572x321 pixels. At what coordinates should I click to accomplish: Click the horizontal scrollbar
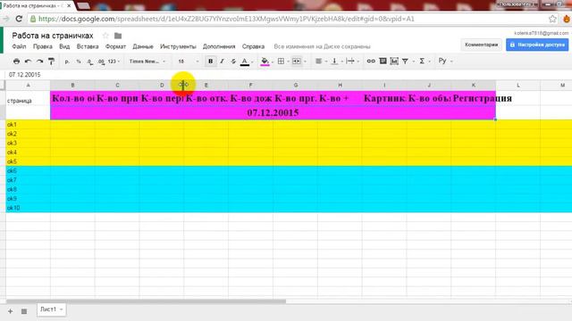click(x=146, y=301)
